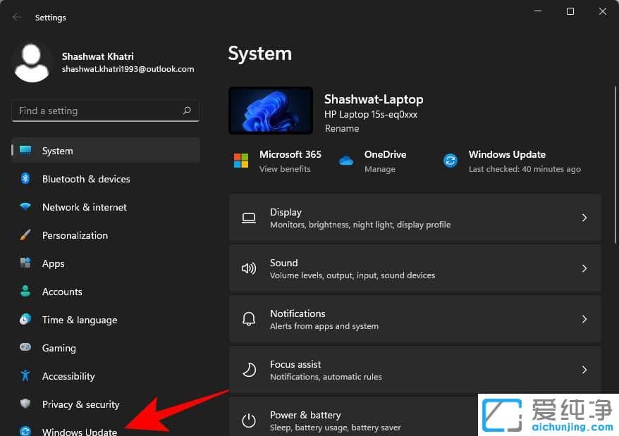The height and width of the screenshot is (436, 619).
Task: Expand the Sound settings row
Action: [584, 268]
